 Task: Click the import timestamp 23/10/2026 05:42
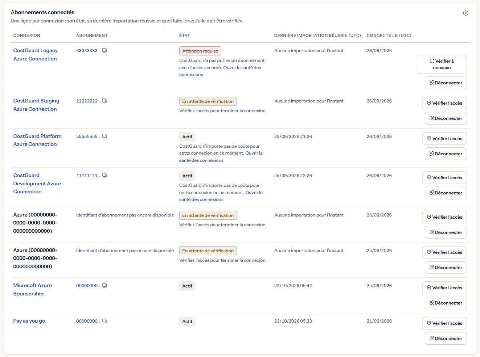coord(293,286)
